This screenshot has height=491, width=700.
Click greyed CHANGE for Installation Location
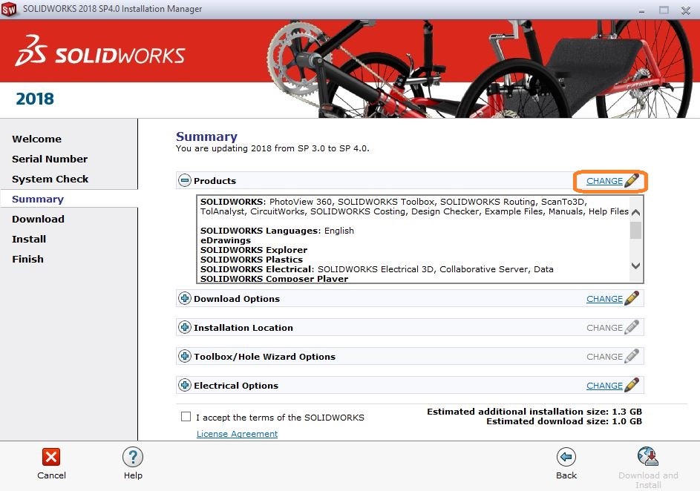[x=604, y=328]
